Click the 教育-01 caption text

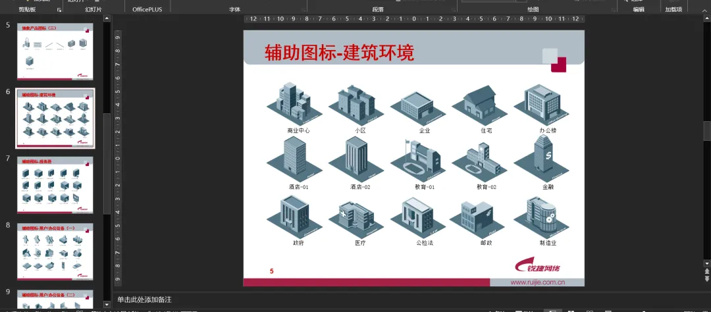tap(425, 187)
